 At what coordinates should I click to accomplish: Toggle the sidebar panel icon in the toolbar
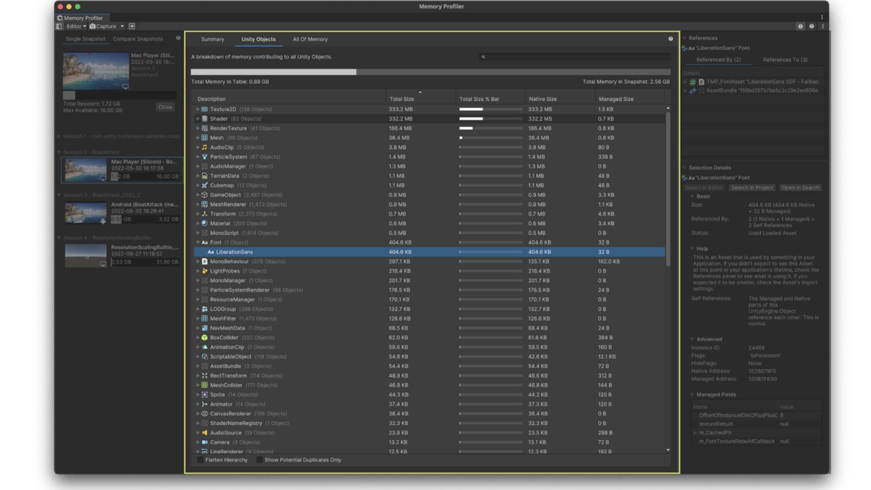59,26
